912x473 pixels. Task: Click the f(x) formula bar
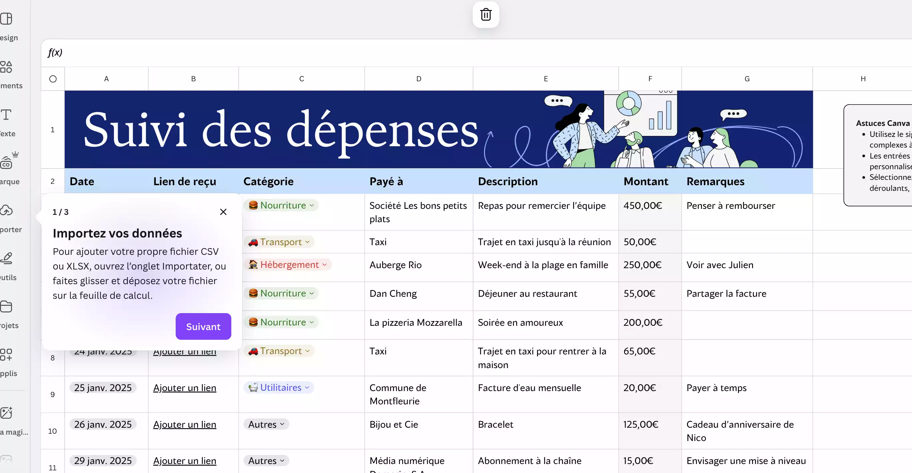click(477, 53)
